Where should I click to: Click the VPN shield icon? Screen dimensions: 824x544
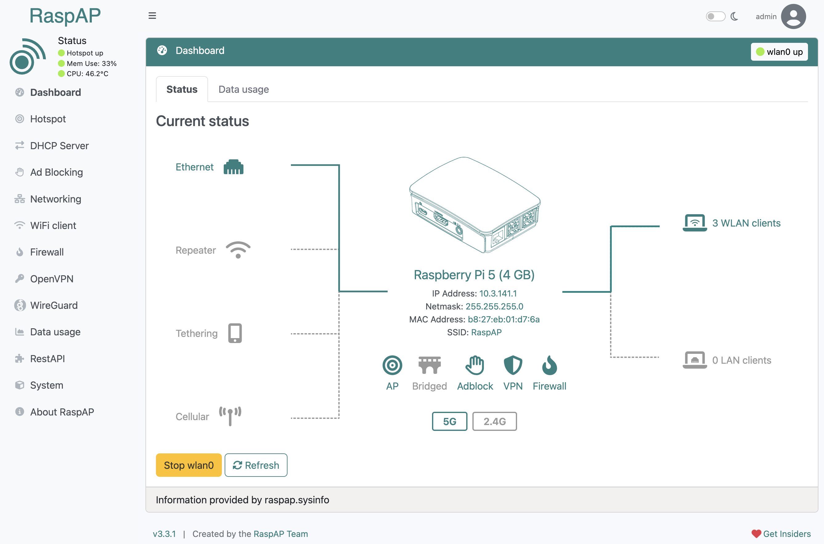pos(513,365)
